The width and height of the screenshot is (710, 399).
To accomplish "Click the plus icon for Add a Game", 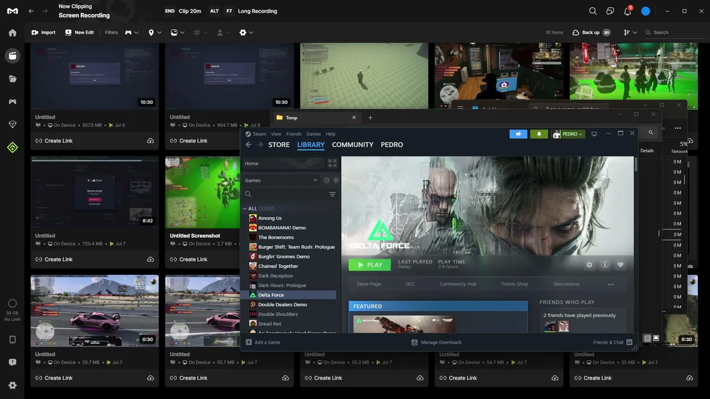I will (248, 342).
